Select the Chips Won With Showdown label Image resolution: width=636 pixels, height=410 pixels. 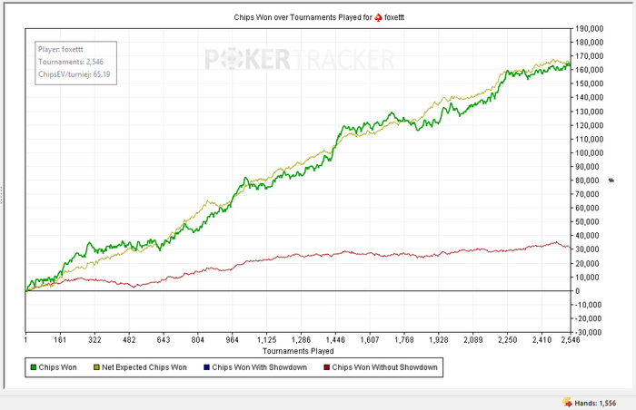[x=260, y=367]
